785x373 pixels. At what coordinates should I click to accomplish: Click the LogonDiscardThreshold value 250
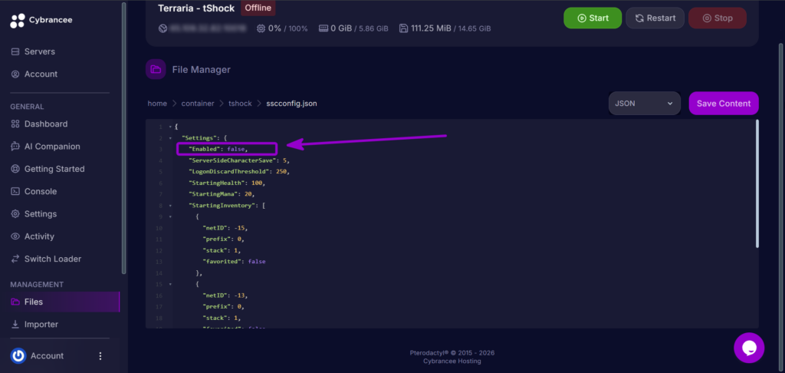[x=281, y=171]
